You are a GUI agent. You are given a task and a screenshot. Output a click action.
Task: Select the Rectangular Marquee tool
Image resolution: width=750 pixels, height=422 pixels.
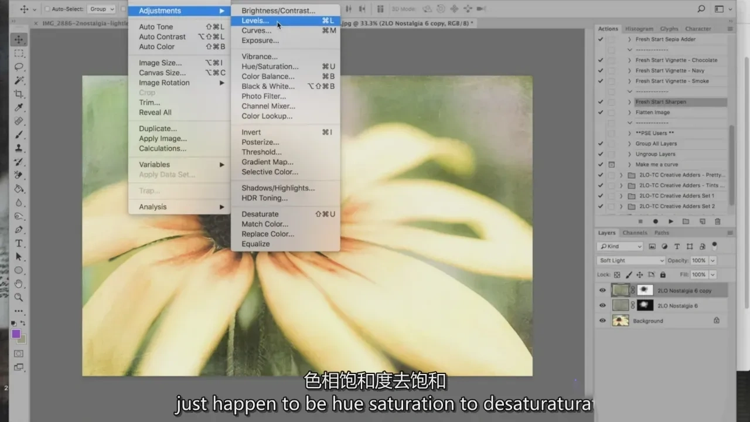tap(19, 53)
